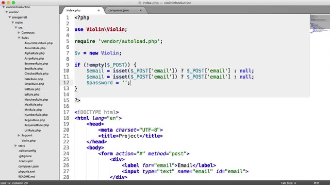Click line number 24 in the gutter
Viewport: 330px width, 185px height.
point(66,153)
